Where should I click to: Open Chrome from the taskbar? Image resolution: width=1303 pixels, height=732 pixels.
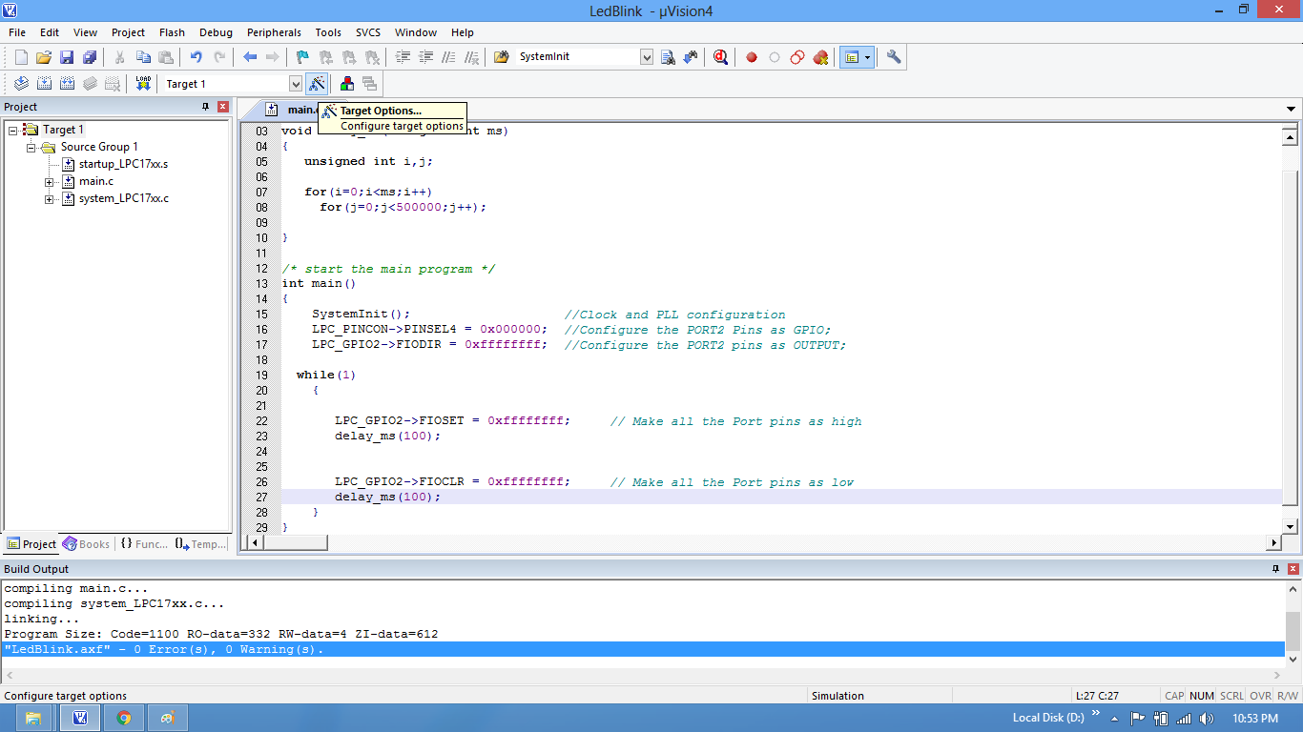[x=124, y=718]
